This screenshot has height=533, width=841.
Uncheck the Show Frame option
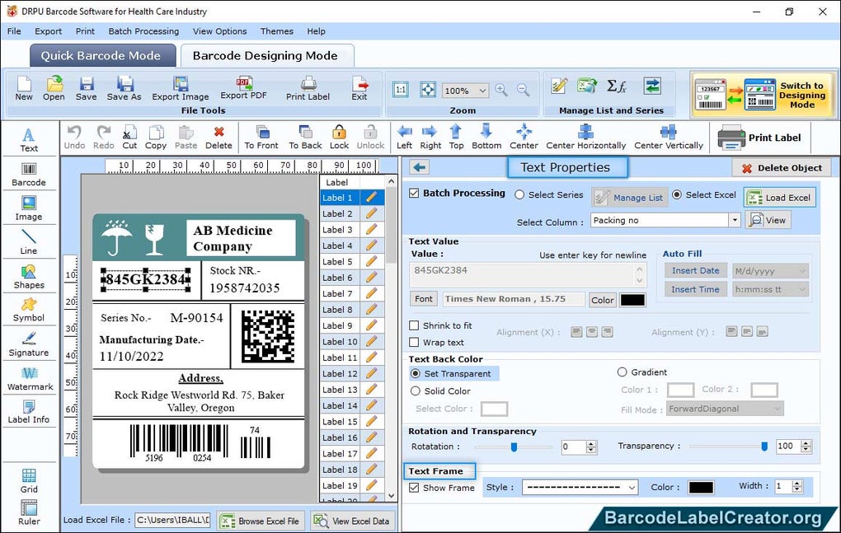(x=414, y=488)
